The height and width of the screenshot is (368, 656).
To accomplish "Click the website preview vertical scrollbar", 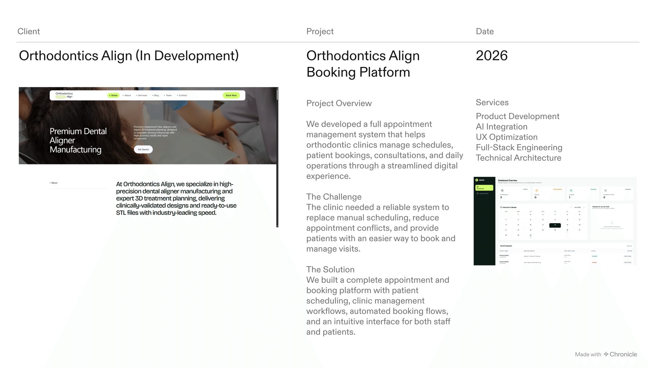I will [277, 157].
